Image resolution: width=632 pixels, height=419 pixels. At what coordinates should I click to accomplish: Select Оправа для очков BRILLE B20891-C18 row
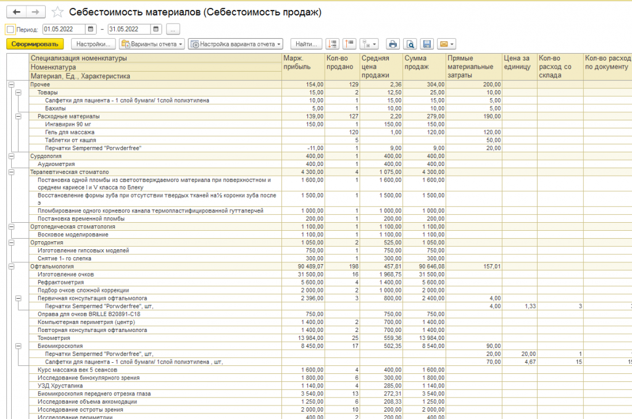[x=155, y=314]
